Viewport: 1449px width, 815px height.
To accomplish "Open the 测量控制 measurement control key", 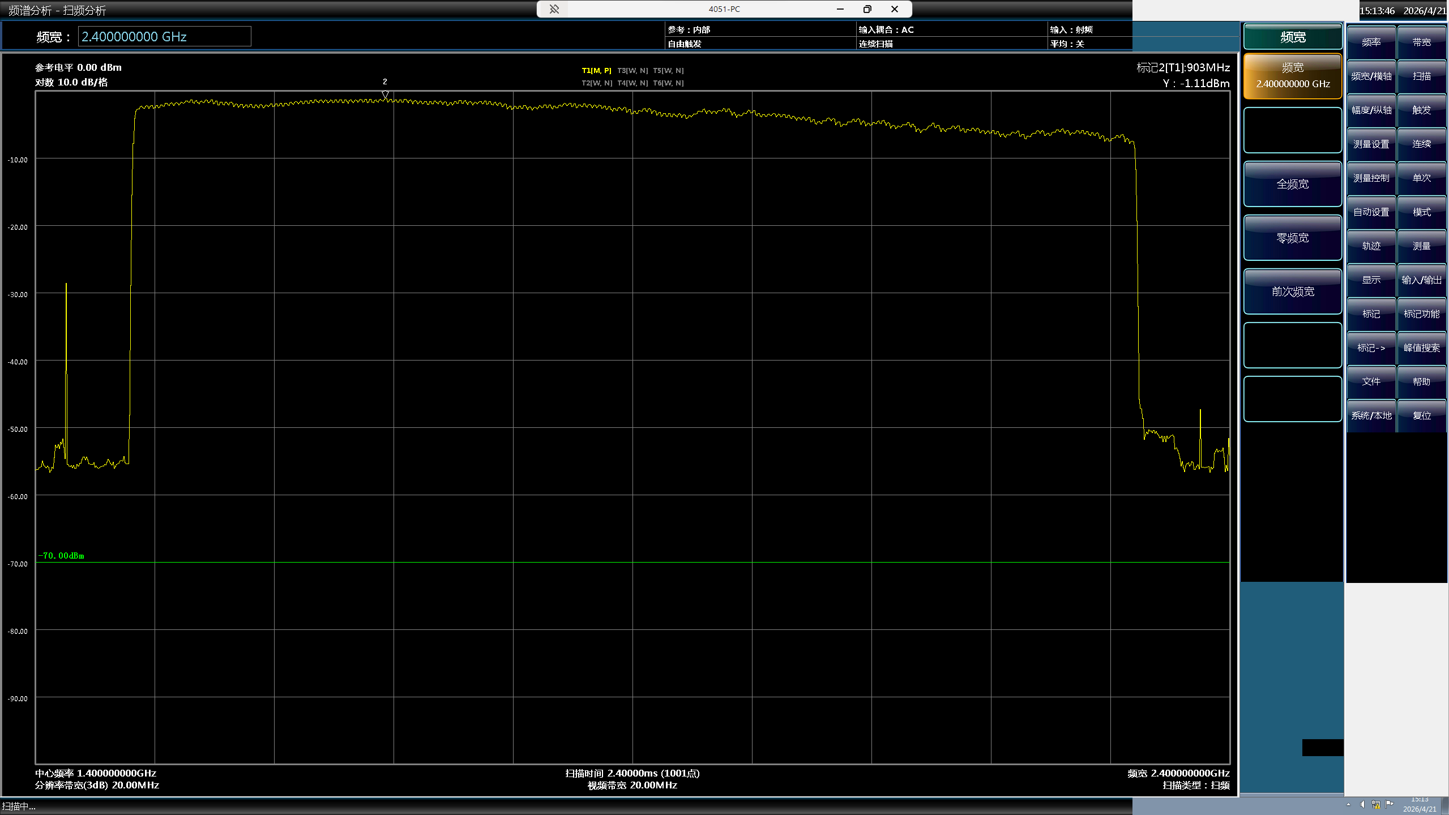I will pyautogui.click(x=1371, y=178).
